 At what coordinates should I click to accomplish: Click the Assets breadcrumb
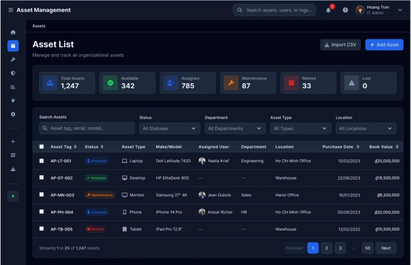[x=39, y=26]
